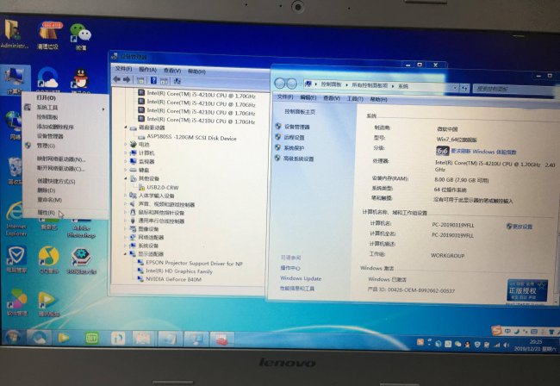Open the red toolbox taskbar icon
The image size is (560, 386).
click(x=222, y=339)
